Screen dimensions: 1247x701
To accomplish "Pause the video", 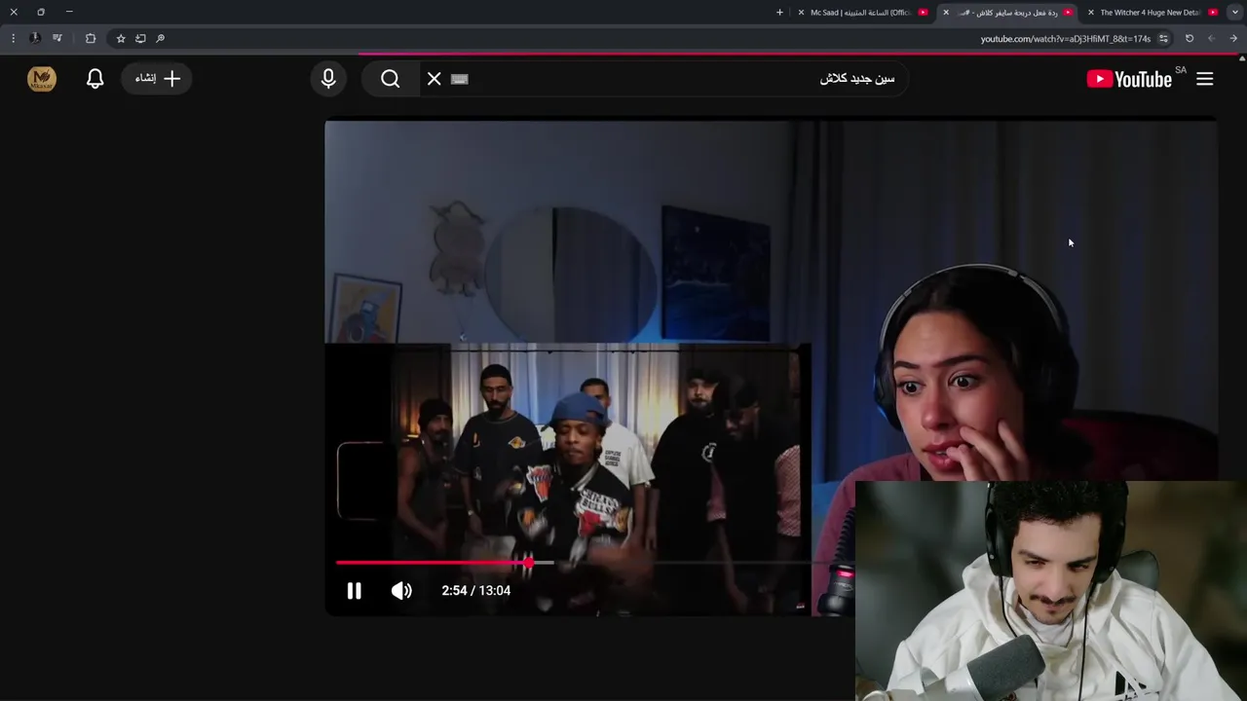I will (355, 590).
